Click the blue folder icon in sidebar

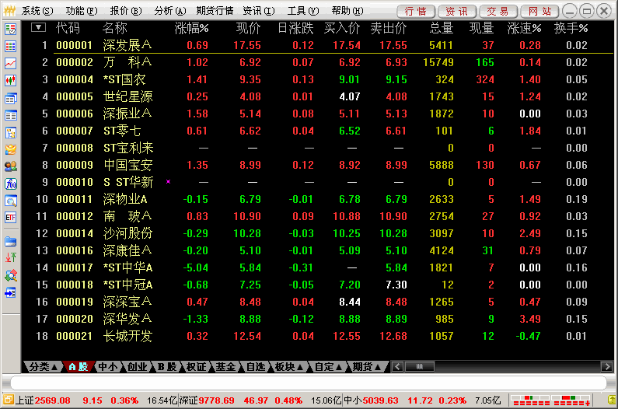11,241
